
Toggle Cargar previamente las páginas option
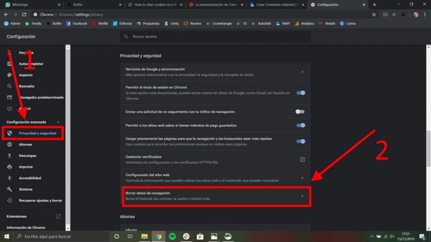(301, 142)
